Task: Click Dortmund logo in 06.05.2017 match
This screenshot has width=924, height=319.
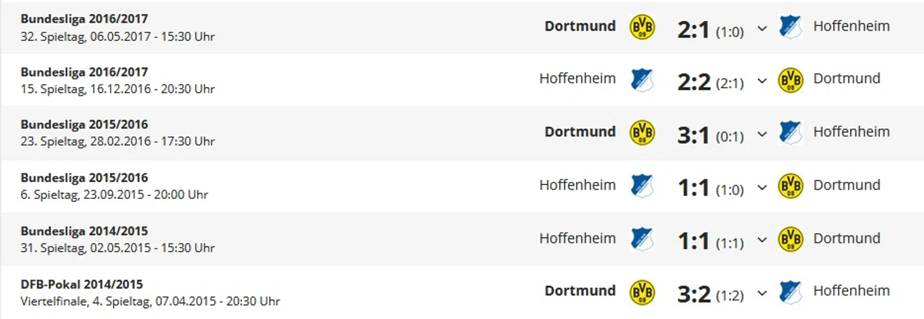Action: [642, 27]
